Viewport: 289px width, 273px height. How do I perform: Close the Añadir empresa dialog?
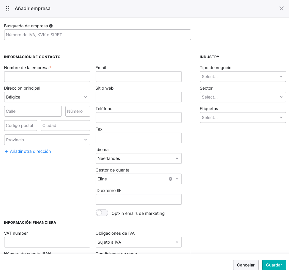tap(281, 8)
